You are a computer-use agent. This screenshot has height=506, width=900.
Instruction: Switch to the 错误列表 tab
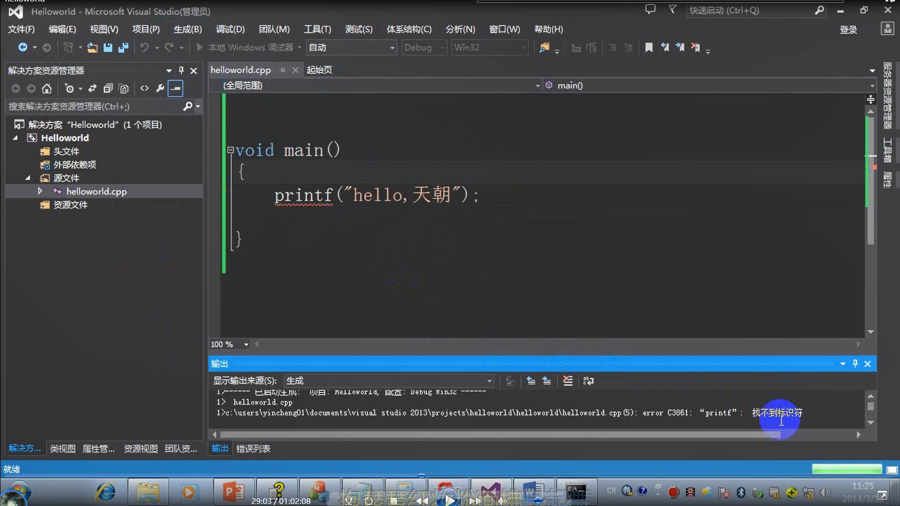coord(253,448)
